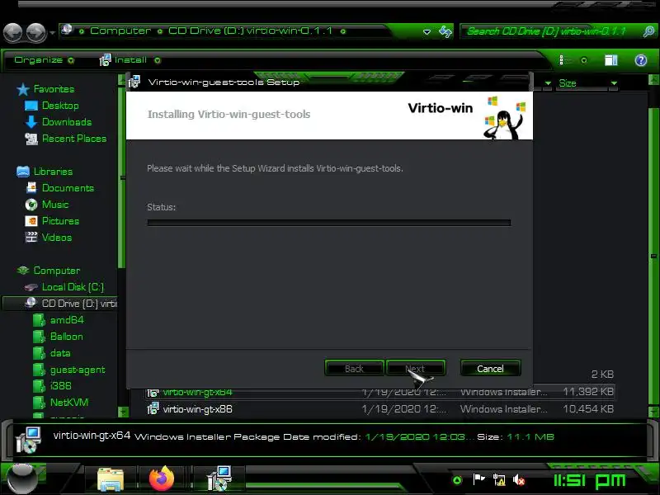Image resolution: width=660 pixels, height=495 pixels.
Task: Toggle the preview pane icon
Action: coord(610,60)
